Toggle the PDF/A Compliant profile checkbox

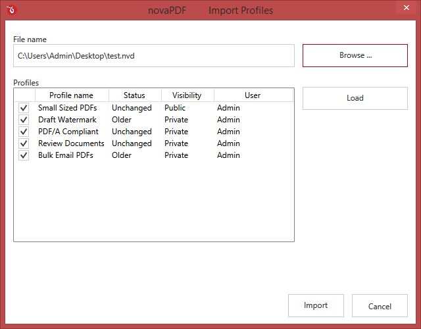click(x=24, y=132)
